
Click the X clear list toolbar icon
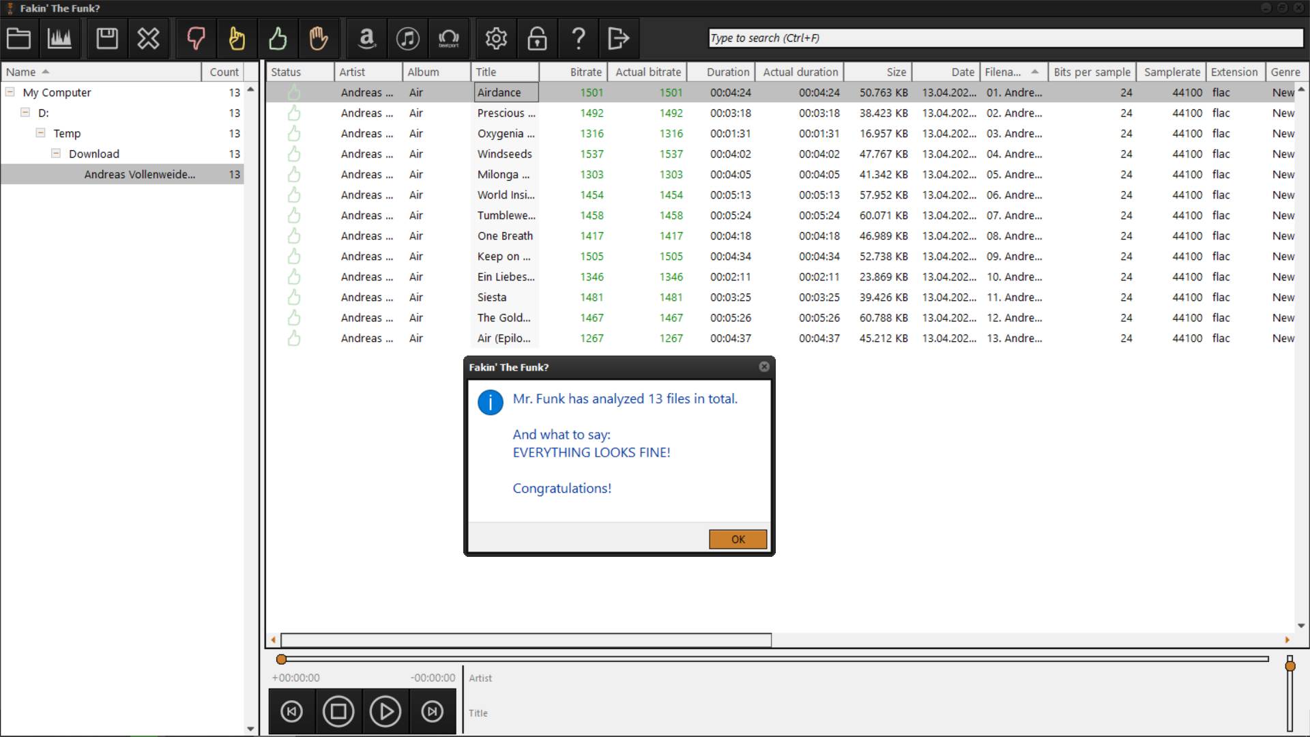coord(148,38)
